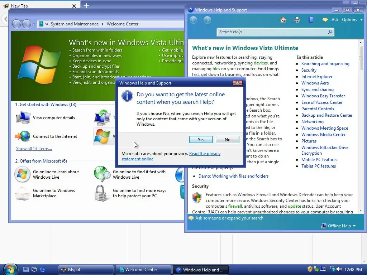Open the Searching and organizing link
The height and width of the screenshot is (275, 367).
325,64
